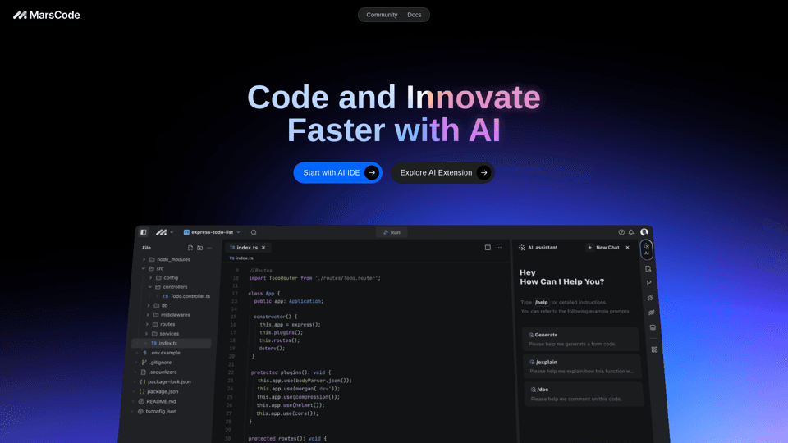The height and width of the screenshot is (443, 788).
Task: Click the MarsCode logo
Action: pos(46,15)
